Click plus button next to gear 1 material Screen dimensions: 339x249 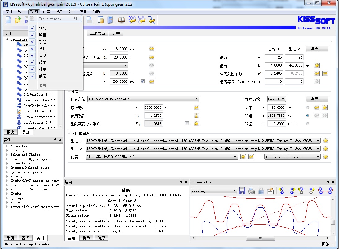click(326, 141)
